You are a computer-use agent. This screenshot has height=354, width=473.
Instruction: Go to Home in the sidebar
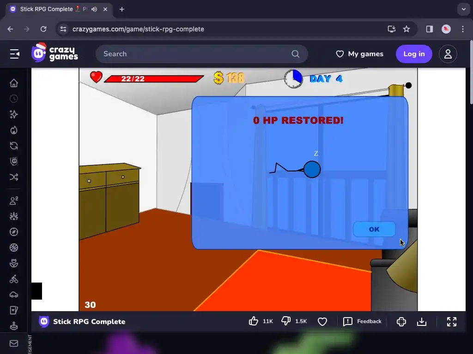(14, 83)
